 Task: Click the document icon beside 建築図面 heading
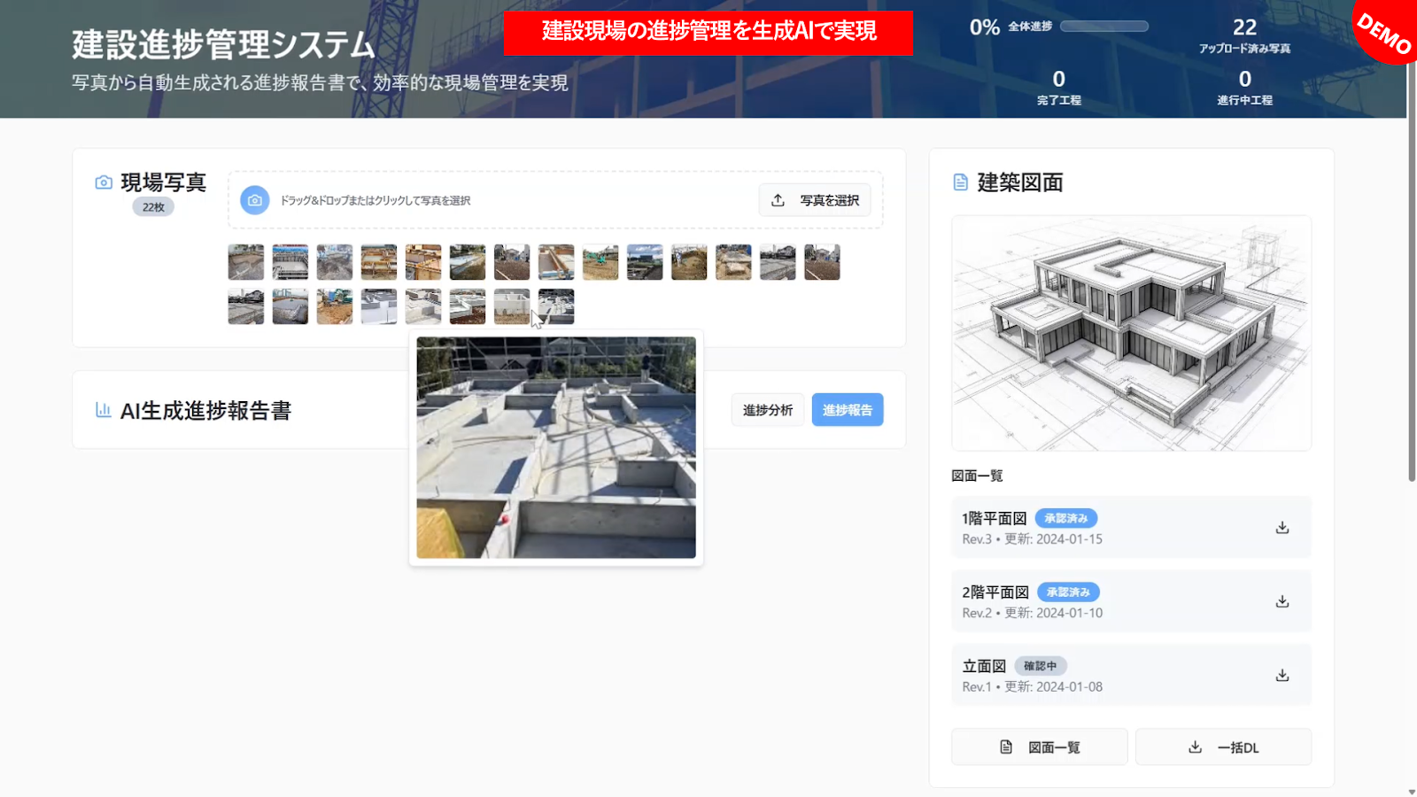[961, 182]
